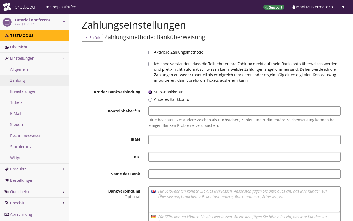
Task: Click the English Bankverbindung text area
Action: tap(244, 199)
